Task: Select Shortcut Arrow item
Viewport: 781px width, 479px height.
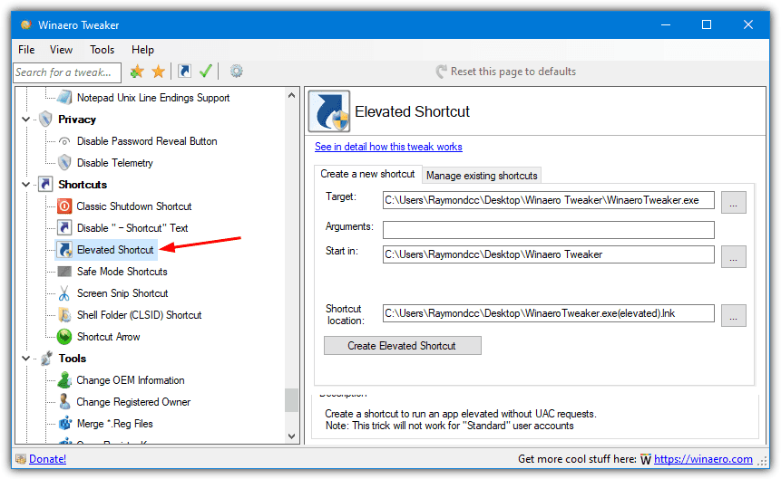Action: 109,337
